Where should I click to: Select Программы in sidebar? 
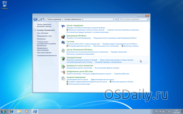[x=41, y=39]
